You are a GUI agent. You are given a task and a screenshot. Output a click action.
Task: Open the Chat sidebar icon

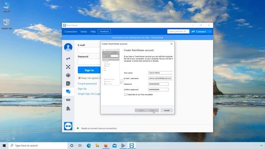68,91
